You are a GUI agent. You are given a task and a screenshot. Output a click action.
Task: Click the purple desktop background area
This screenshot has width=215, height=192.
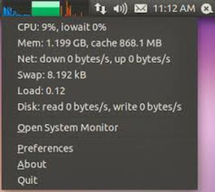pos(206,101)
